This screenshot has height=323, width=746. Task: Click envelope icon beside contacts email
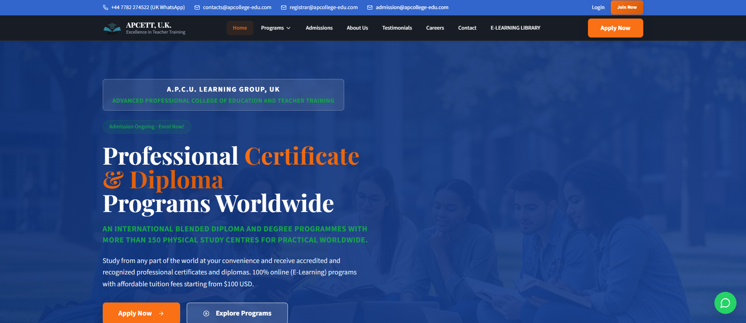(197, 8)
